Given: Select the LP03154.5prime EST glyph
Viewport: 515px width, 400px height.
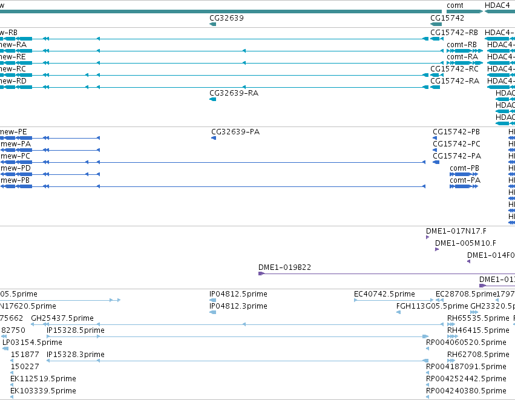Looking at the screenshot, I should (x=5, y=349).
